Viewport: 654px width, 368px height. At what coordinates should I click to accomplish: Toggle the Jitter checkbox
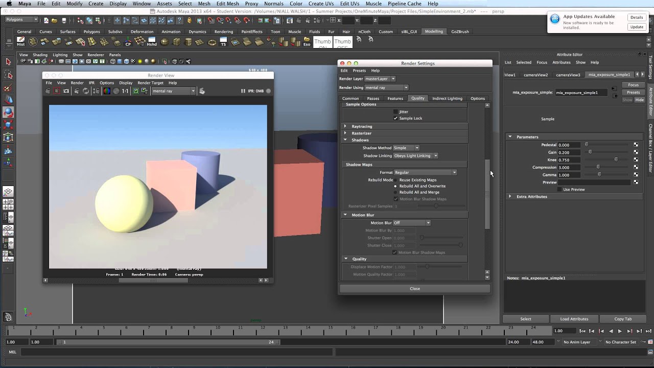pos(395,111)
